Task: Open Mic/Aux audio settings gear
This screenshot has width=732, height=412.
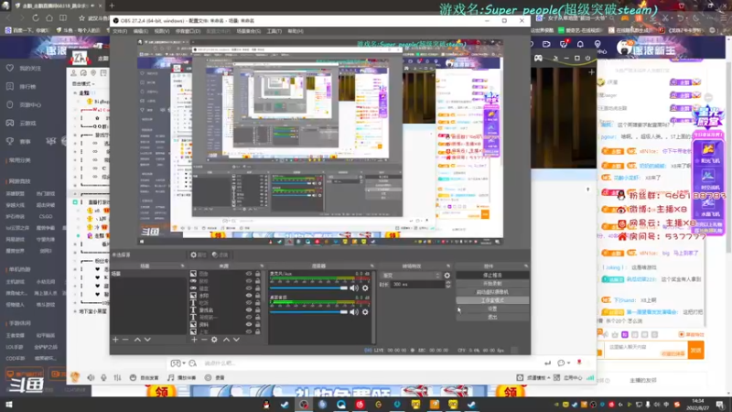Action: (365, 288)
